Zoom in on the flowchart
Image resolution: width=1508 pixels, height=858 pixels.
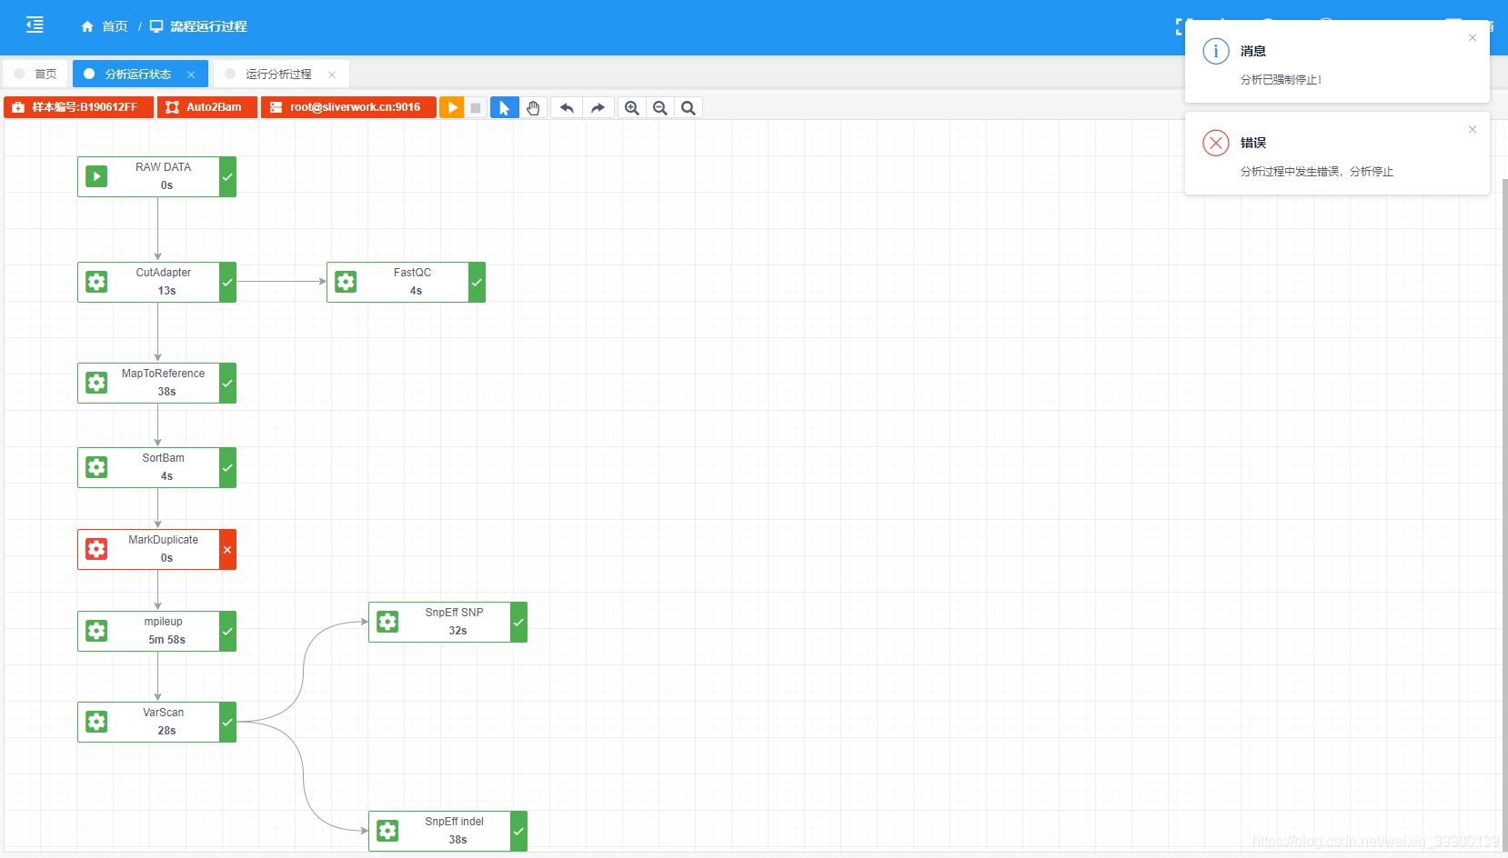[632, 107]
